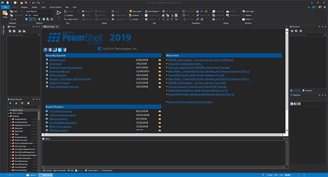Toggle the Auto Layout option in status bar
This screenshot has height=177, width=328.
[46, 175]
